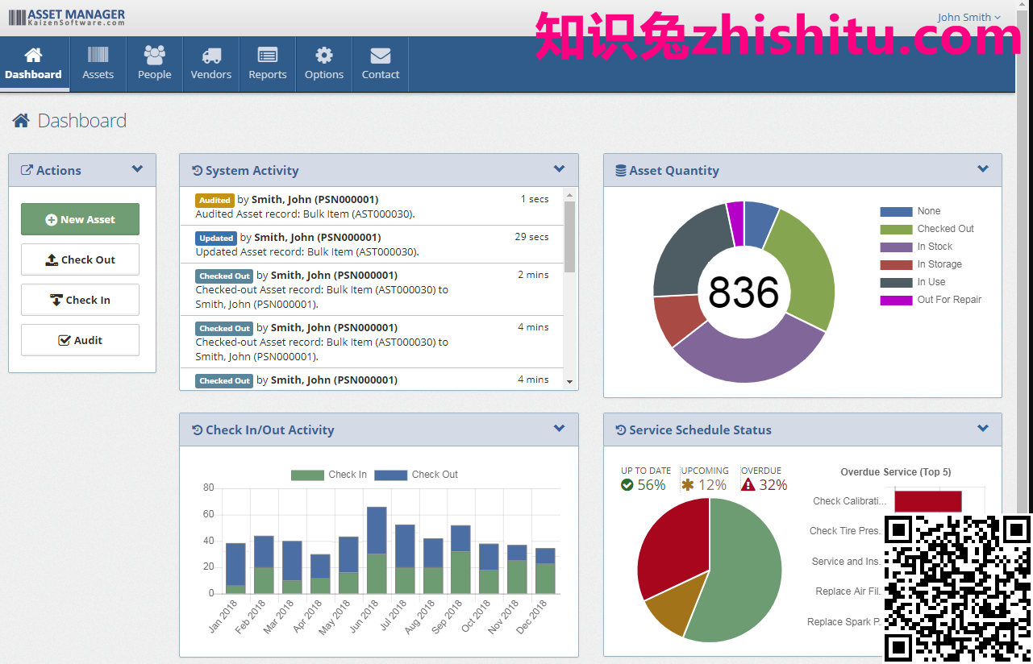This screenshot has height=664, width=1033.
Task: Collapse the Service Schedule Status panel
Action: coord(982,429)
